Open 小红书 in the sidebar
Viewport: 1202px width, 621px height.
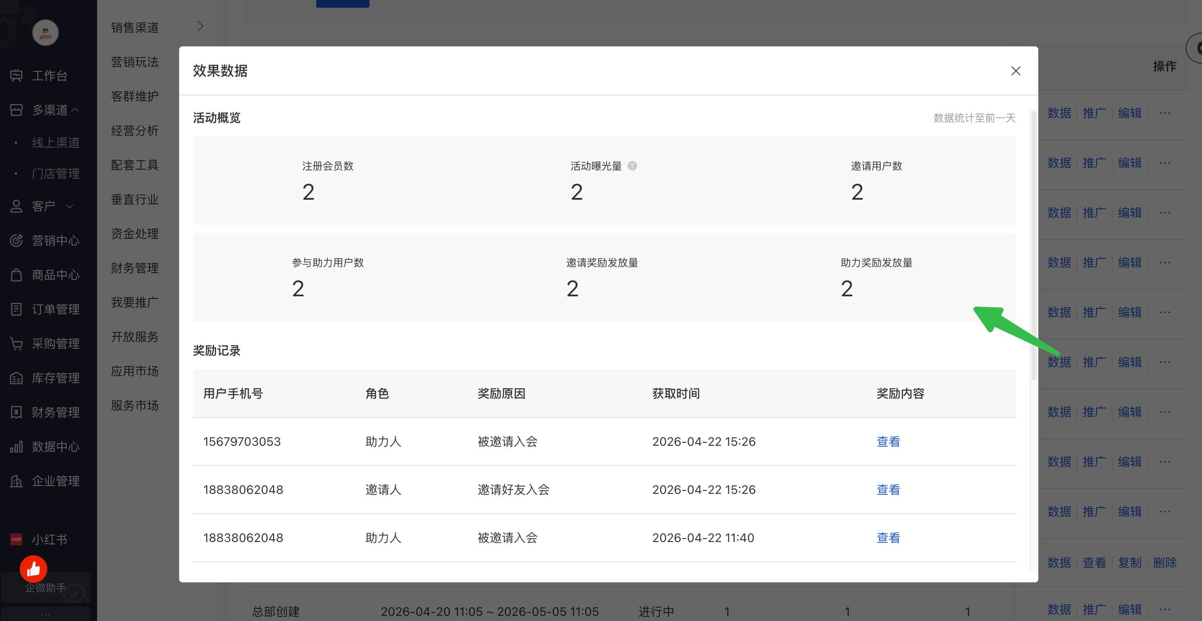coord(39,539)
